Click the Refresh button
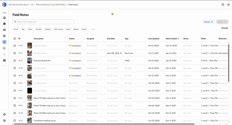Viewport: 232px width, 125px height. 208,22
